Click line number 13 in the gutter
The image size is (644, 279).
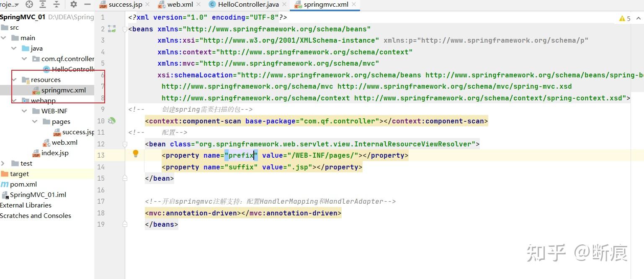point(101,155)
